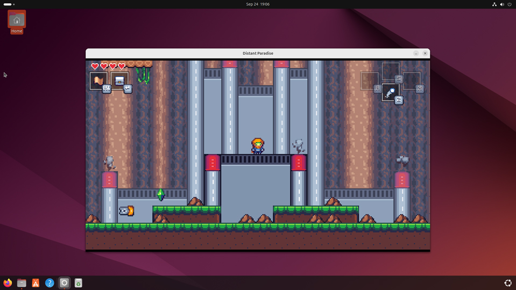Minimize the Distant Paradise window
This screenshot has width=516, height=290.
(416, 53)
